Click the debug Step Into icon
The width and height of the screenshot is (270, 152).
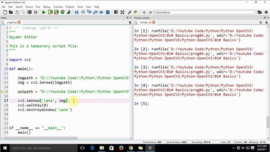point(89,12)
